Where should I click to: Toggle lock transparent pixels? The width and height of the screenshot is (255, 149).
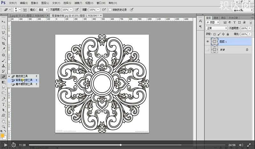pos(215,34)
